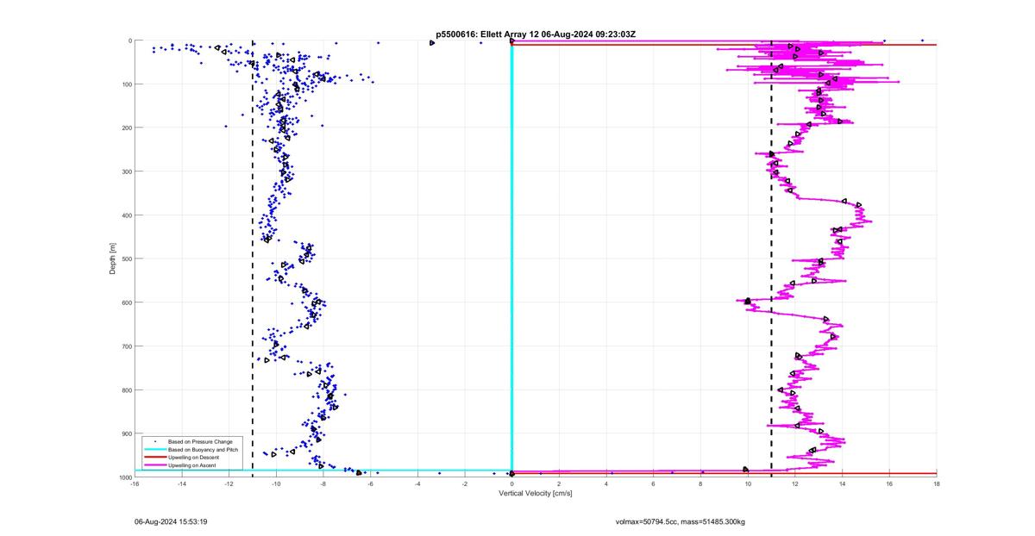Click the 'Vertical Velocity [cm/s]' axis label

coord(536,494)
